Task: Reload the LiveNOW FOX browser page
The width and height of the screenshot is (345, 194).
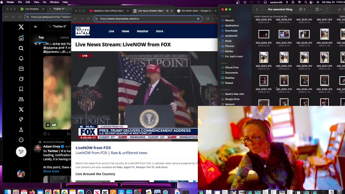Action: [88, 19]
